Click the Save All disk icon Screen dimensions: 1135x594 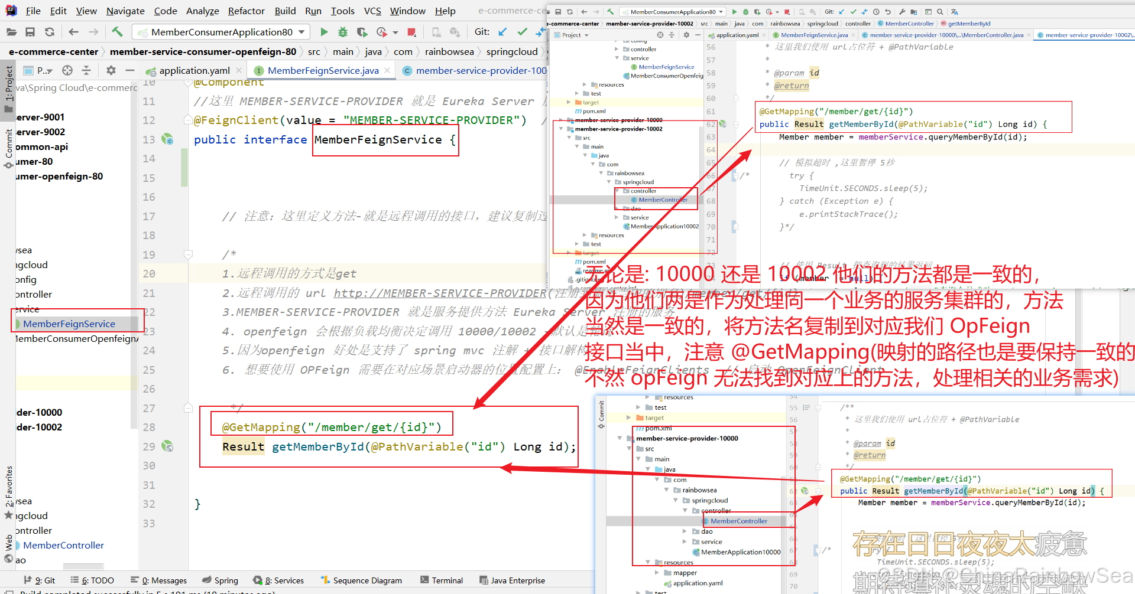(x=30, y=32)
